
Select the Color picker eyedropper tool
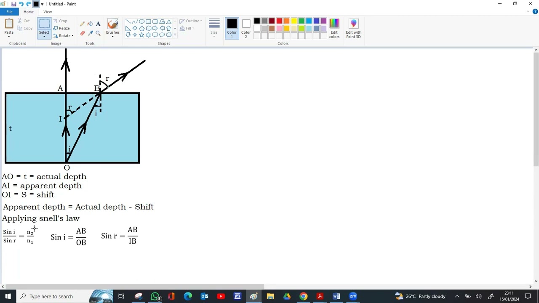90,33
